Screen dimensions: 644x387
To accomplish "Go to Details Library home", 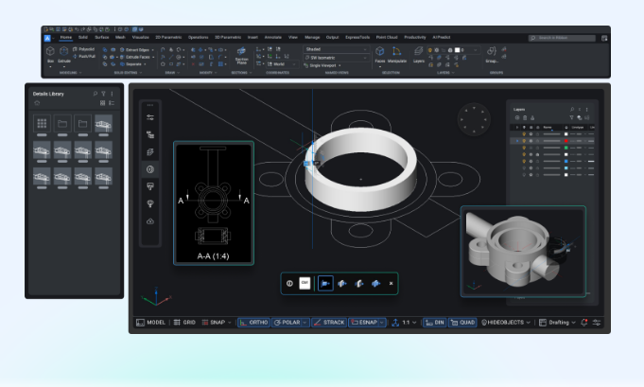I will [x=37, y=103].
